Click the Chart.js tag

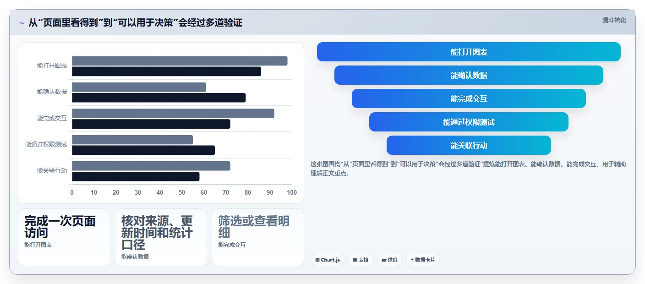click(327, 260)
